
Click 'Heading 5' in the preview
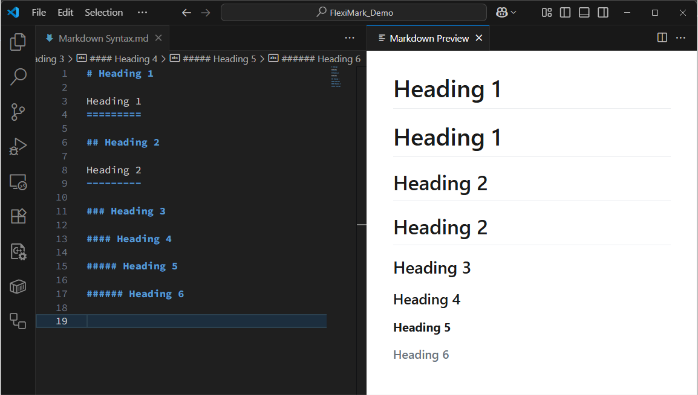tap(422, 327)
